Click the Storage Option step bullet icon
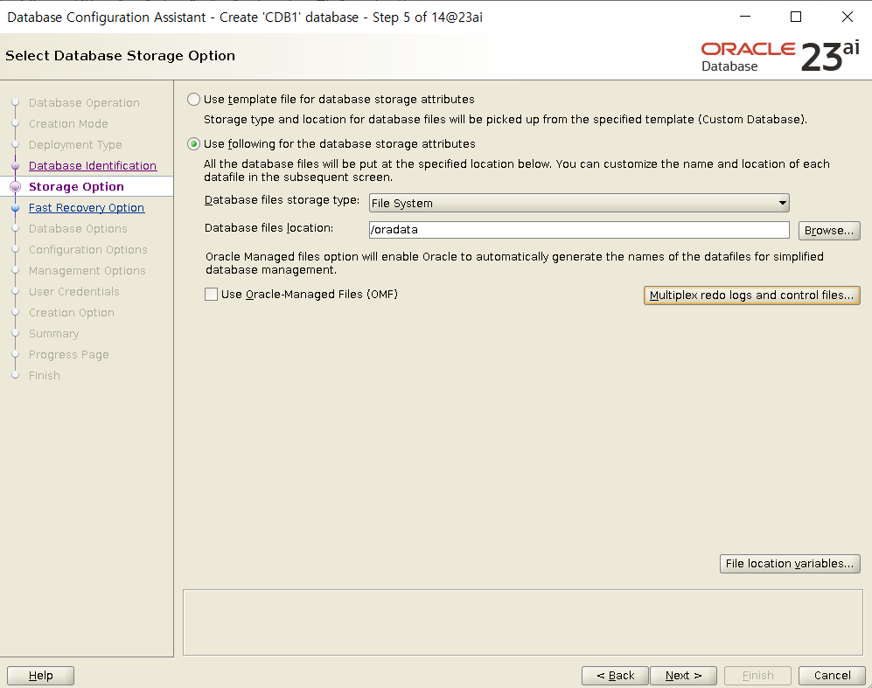The width and height of the screenshot is (872, 688). 16,187
